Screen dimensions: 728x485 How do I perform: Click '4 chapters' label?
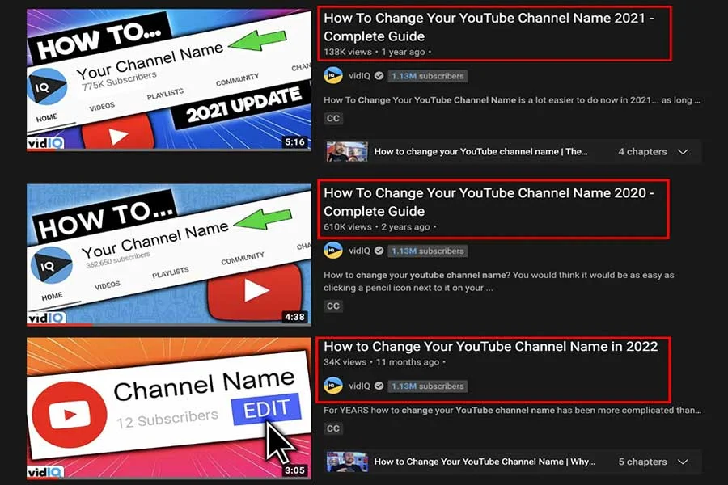click(x=642, y=152)
